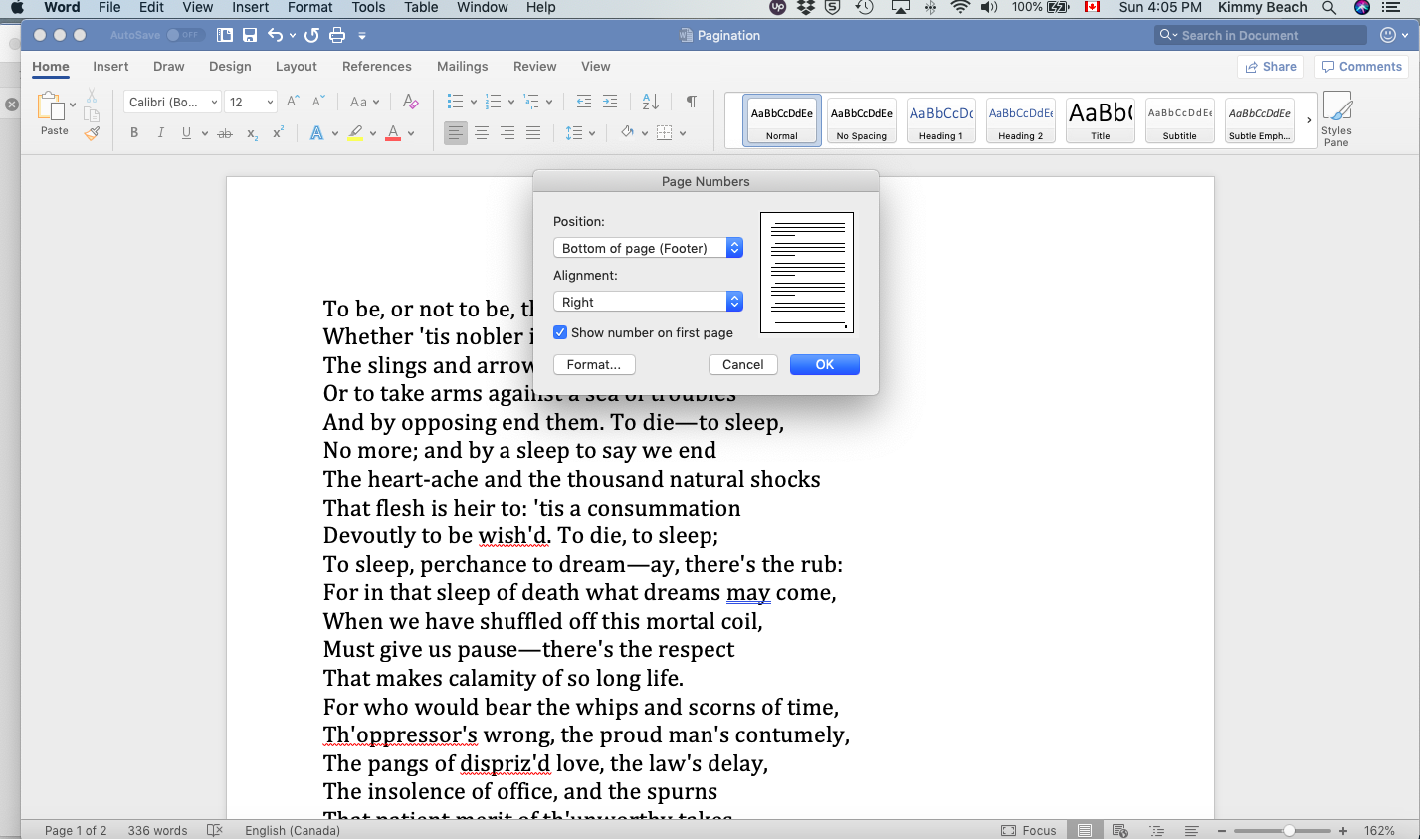Open the References ribbon tab
The image size is (1420, 839).
[x=376, y=66]
